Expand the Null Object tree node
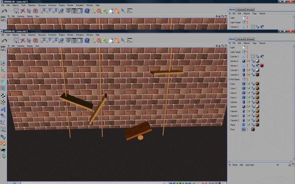Screen dimensions: 295x184 click(229, 79)
